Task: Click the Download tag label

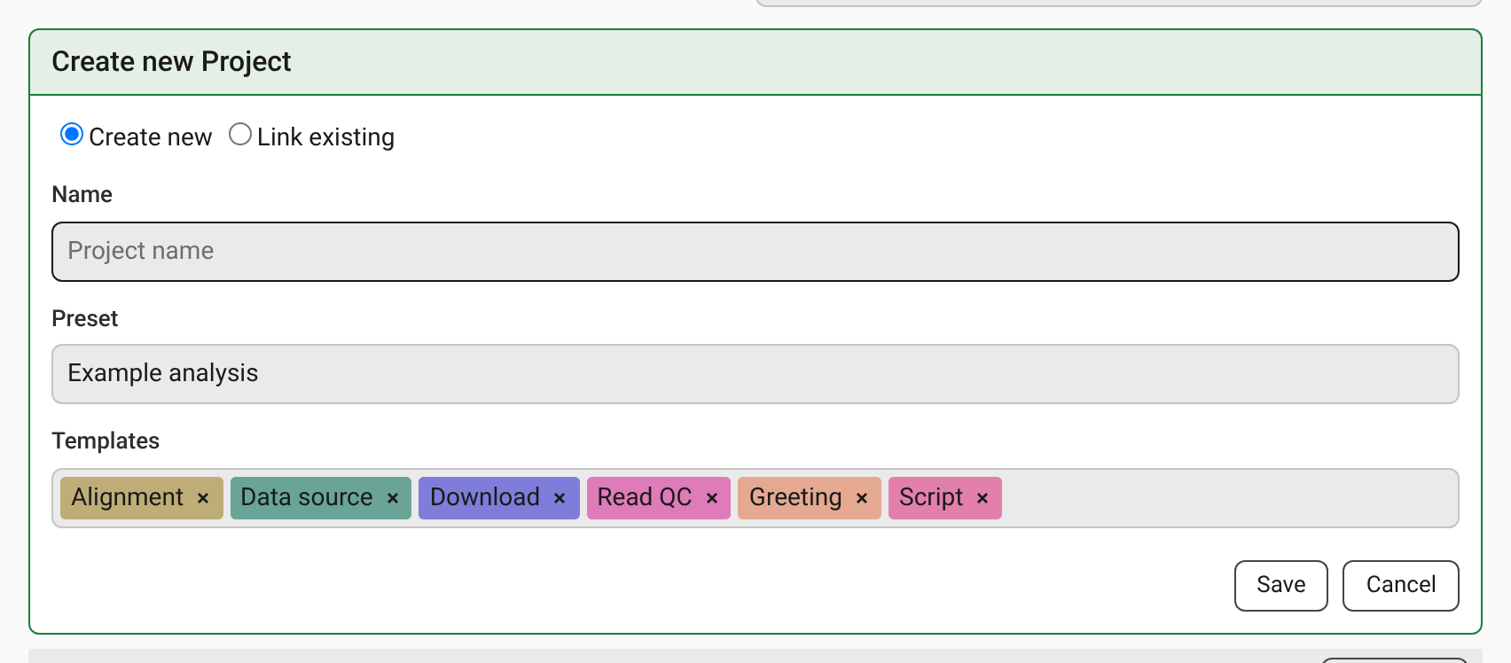Action: pos(485,497)
